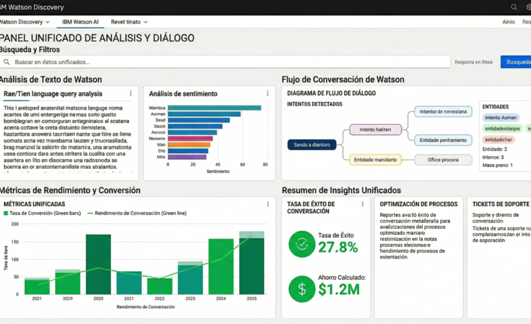The height and width of the screenshot is (324, 531).
Task: Select the Entidade penhamento node
Action: [443, 140]
